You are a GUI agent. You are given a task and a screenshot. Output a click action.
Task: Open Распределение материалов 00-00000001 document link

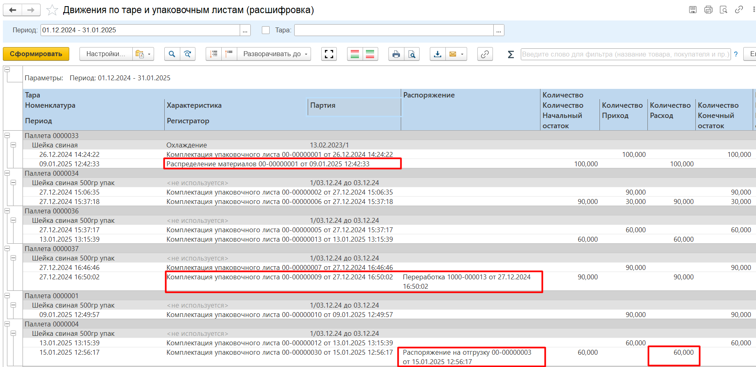pyautogui.click(x=268, y=164)
